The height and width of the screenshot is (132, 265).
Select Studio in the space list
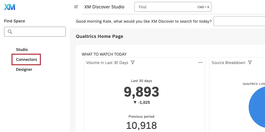(22, 50)
